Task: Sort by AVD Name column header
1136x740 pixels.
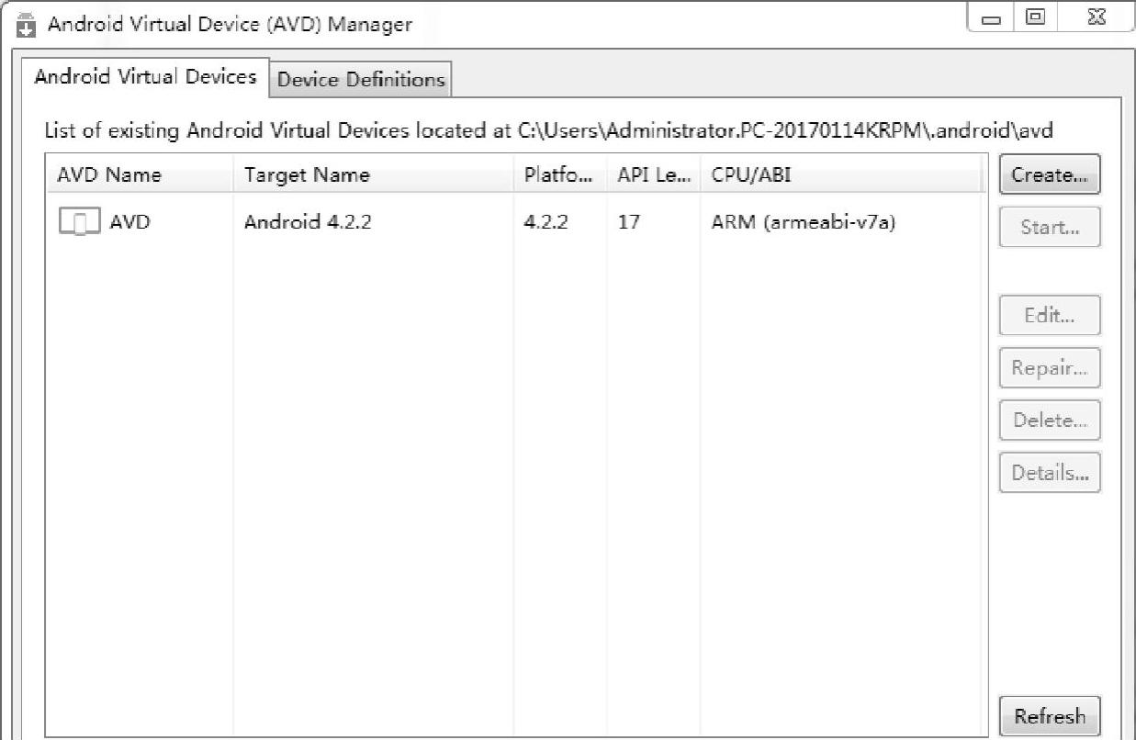Action: 141,174
